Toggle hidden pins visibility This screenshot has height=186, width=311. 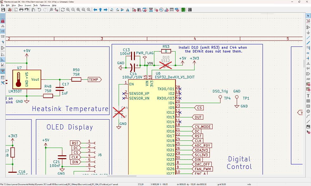(3, 48)
